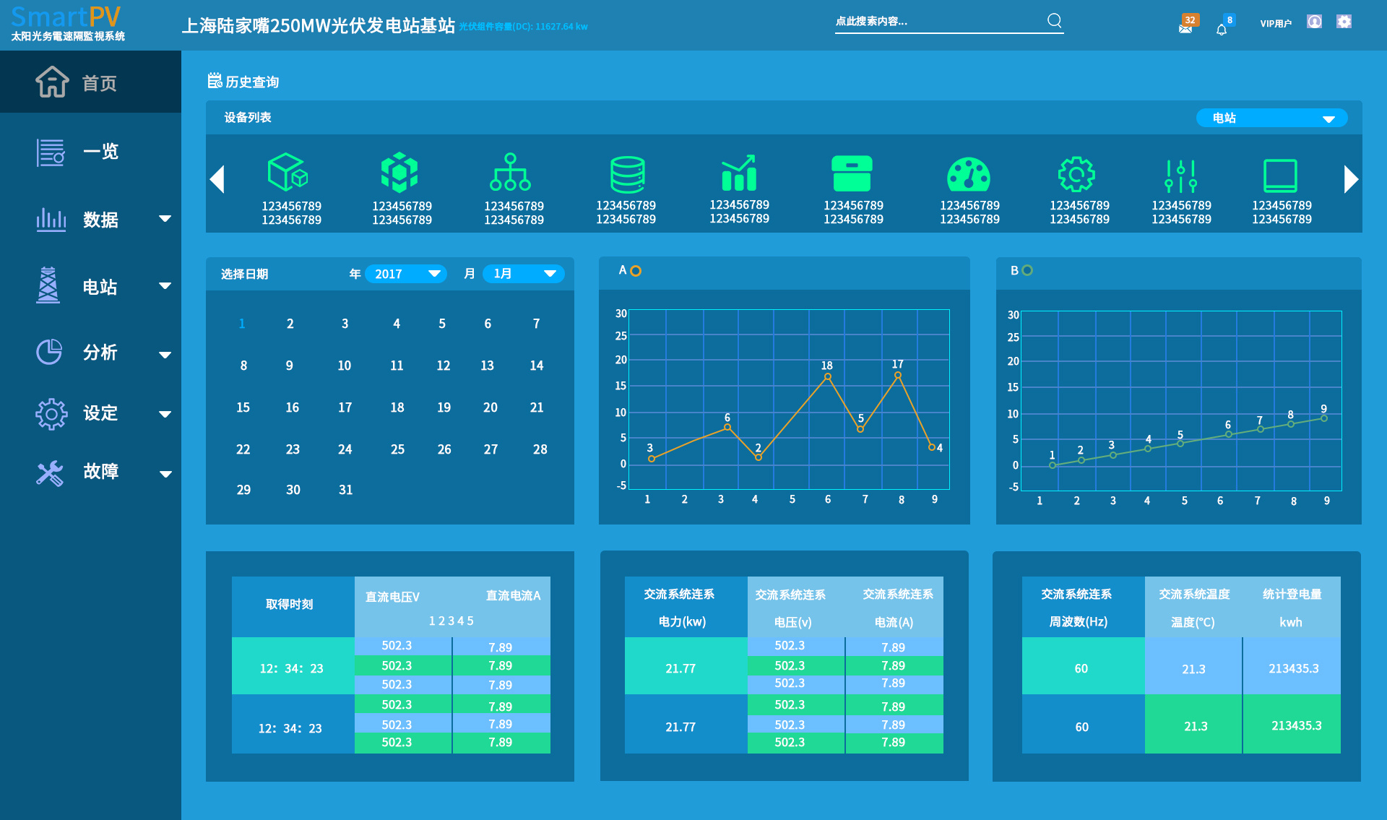
Task: Toggle series A orange legend marker
Action: coord(636,271)
